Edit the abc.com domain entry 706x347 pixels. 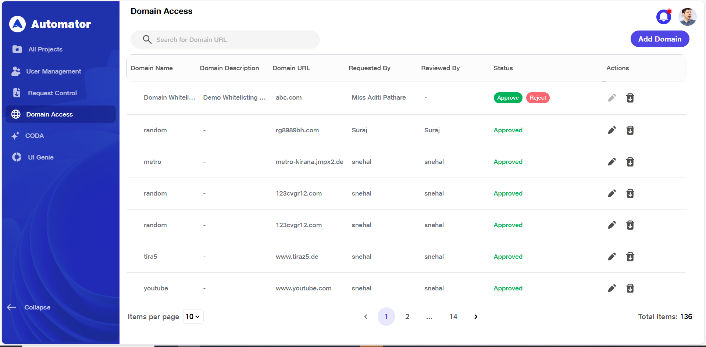pyautogui.click(x=611, y=98)
